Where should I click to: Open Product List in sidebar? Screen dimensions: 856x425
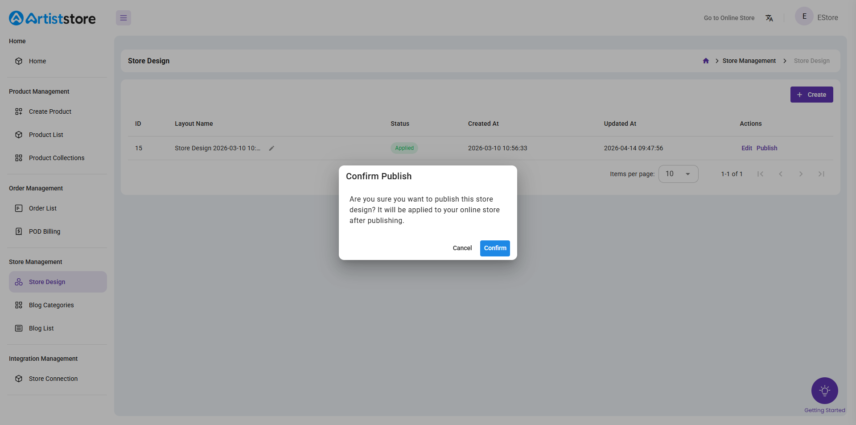coord(58,135)
